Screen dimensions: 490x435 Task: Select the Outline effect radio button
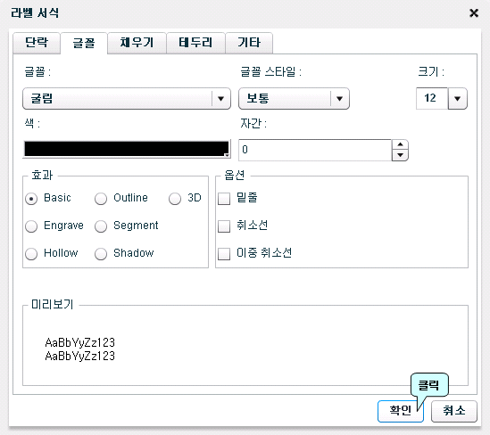(101, 199)
